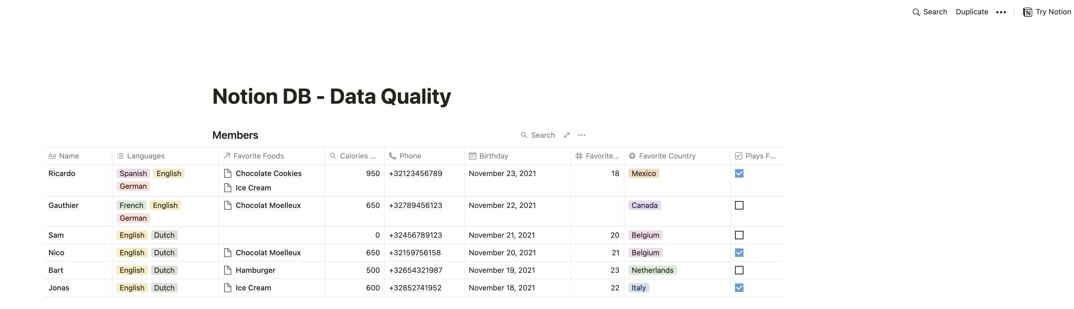
Task: Click the Chocolate Cookies page icon
Action: tap(228, 173)
